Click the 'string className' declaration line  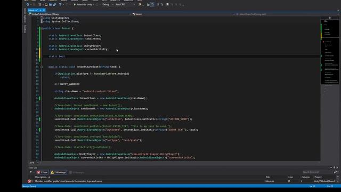coord(86,91)
